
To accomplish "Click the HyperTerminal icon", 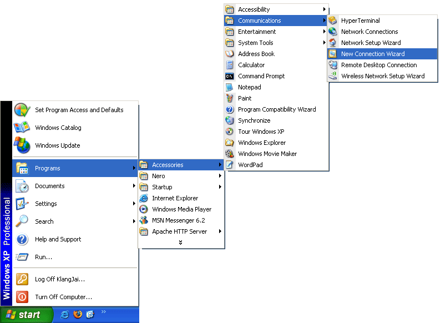I will [333, 21].
